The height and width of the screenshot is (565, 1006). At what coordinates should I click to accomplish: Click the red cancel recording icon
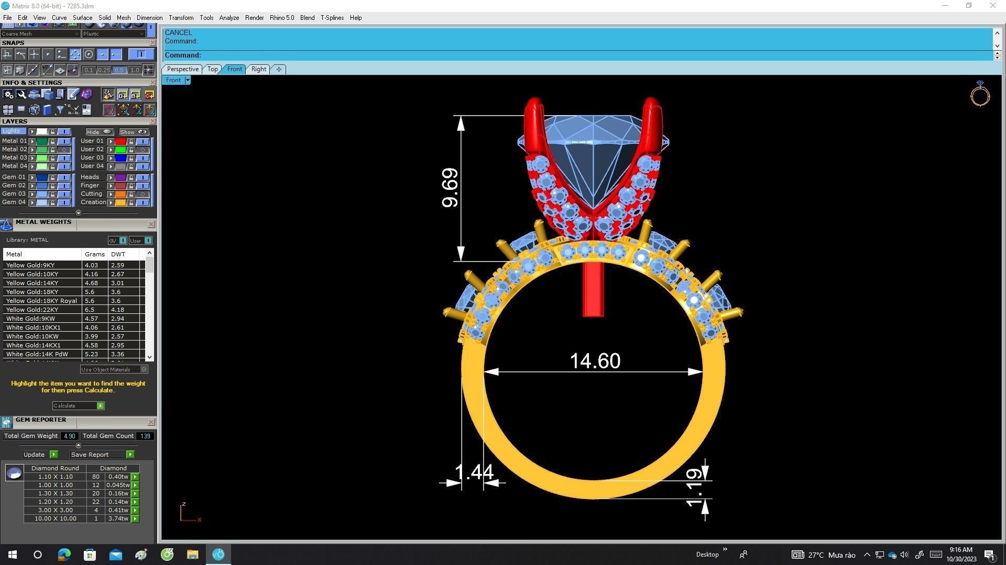149,94
